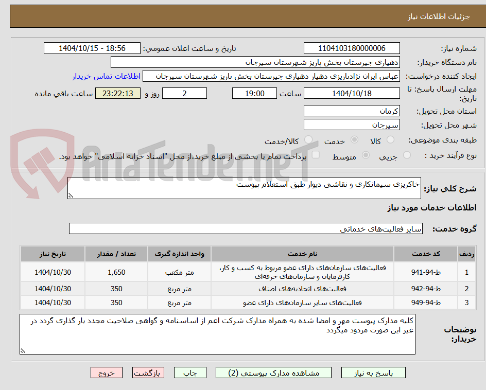
Task: Click the buyer organization name field
Action: click(x=255, y=62)
